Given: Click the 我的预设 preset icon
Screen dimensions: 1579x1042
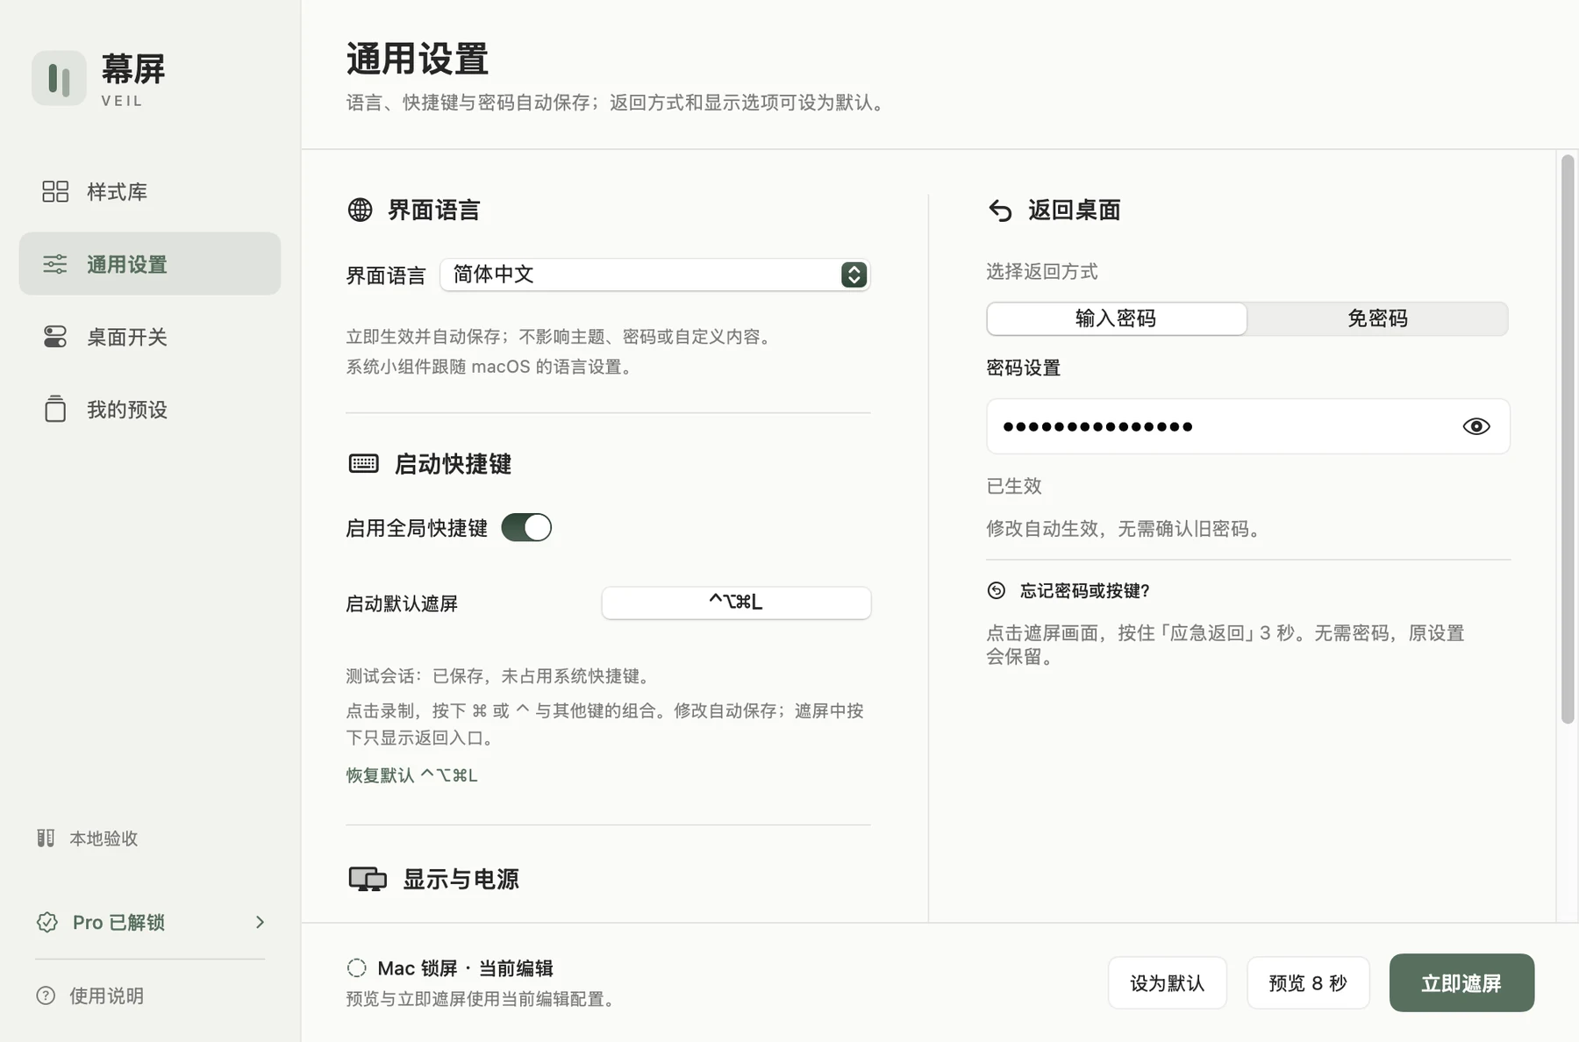Looking at the screenshot, I should 55,409.
